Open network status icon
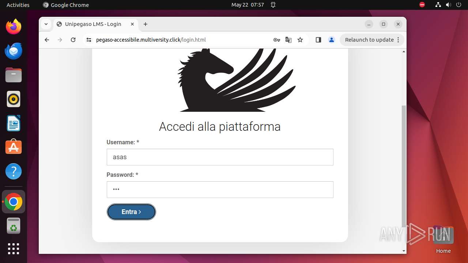Image resolution: width=468 pixels, height=263 pixels. [438, 5]
